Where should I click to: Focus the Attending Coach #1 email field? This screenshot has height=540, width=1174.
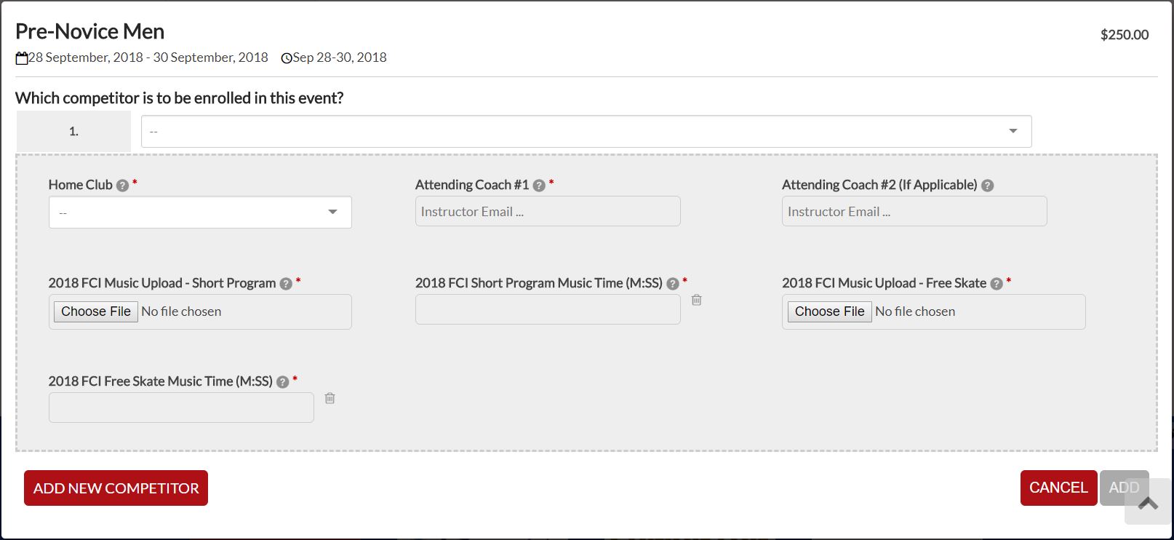[x=548, y=212]
